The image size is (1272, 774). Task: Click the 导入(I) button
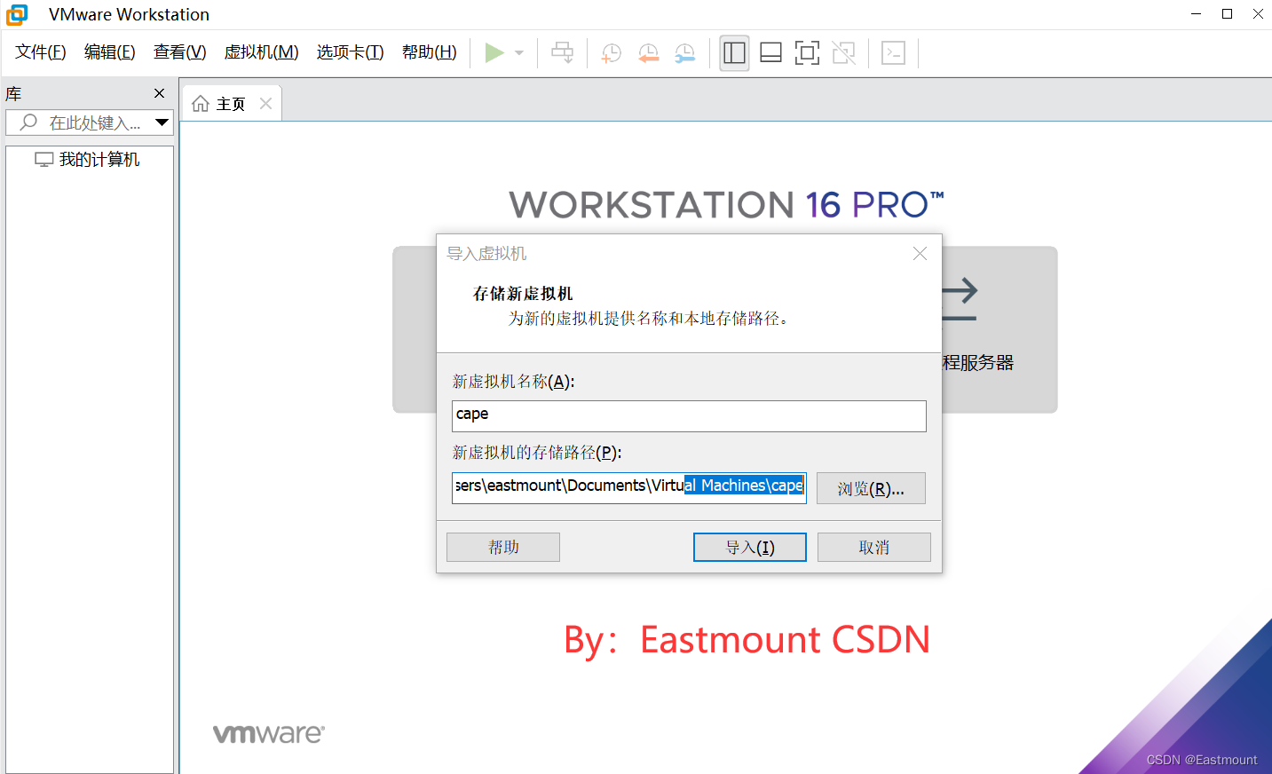[750, 548]
